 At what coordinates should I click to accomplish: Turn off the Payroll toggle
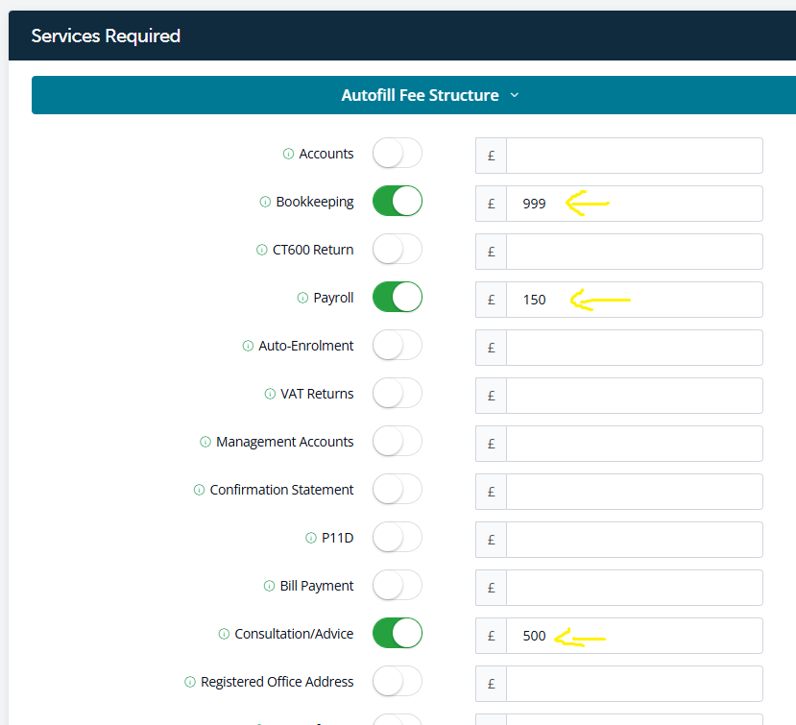tap(397, 298)
